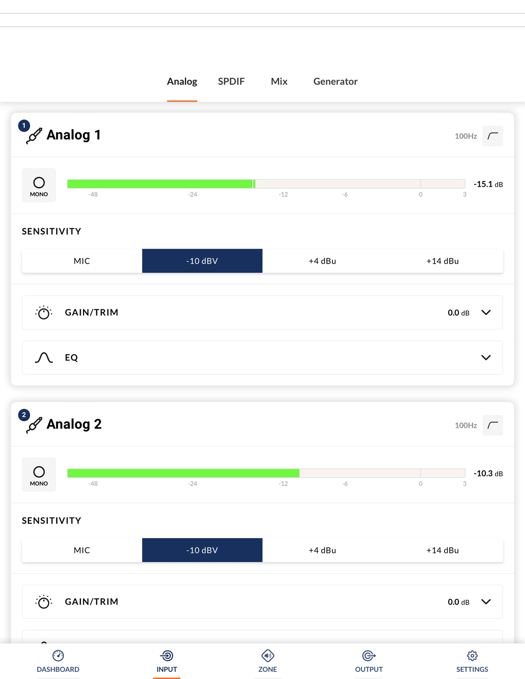
Task: Select MIC sensitivity for Analog 1
Action: tap(82, 261)
